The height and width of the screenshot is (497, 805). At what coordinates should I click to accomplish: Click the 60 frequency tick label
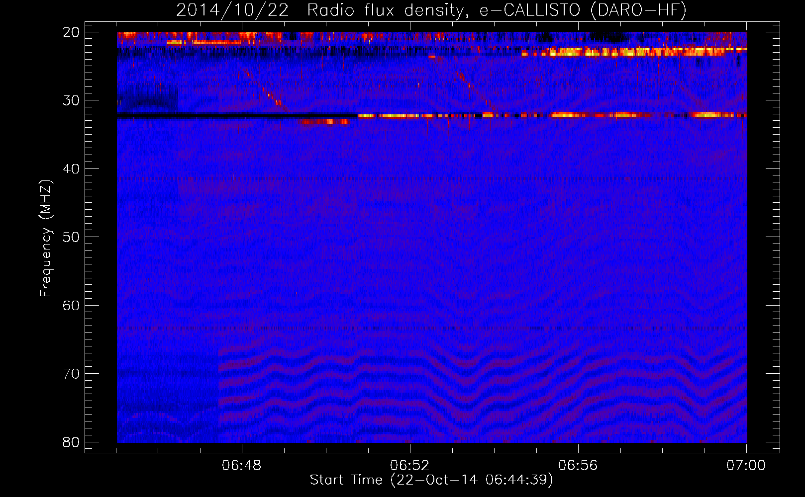72,305
